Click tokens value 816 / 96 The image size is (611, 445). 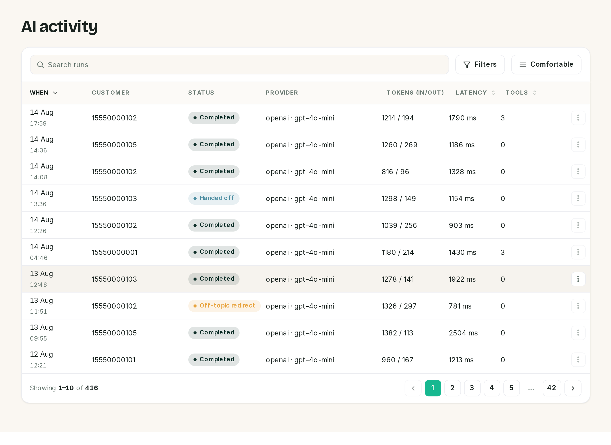(x=395, y=172)
